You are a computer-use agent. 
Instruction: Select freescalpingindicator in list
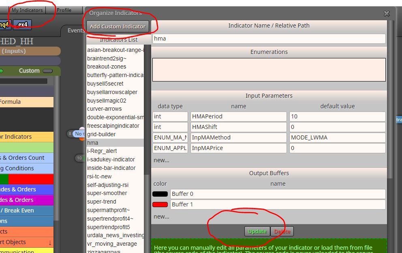coord(115,126)
